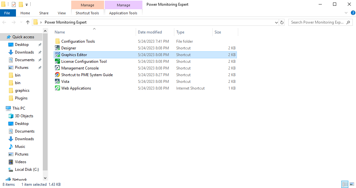Open Desktop pinned under Quick access
Viewport: 356px width, 188px height.
pos(22,45)
